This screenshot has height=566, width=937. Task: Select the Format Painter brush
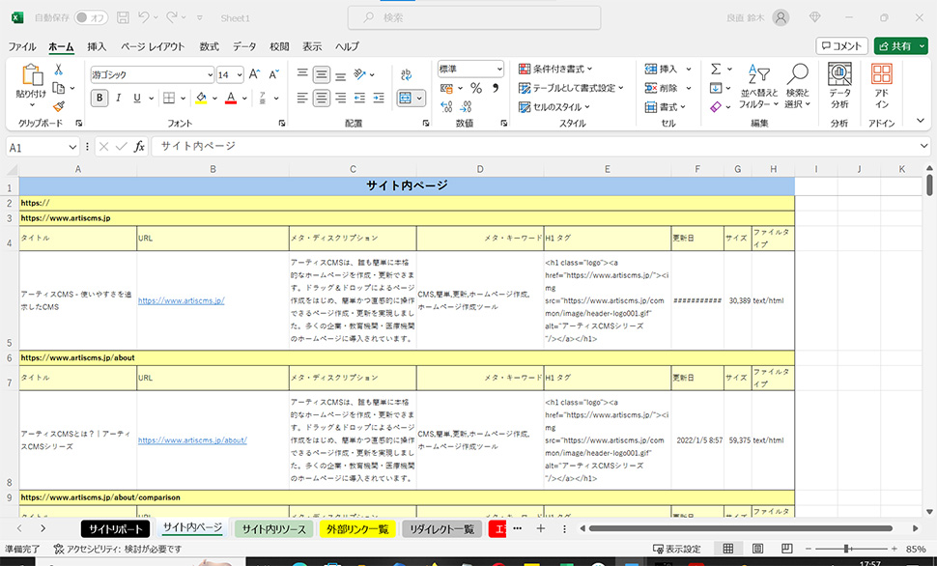click(x=59, y=106)
